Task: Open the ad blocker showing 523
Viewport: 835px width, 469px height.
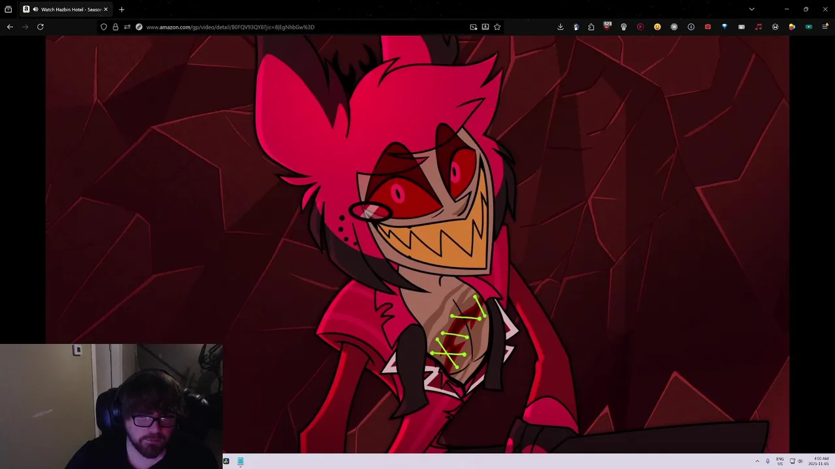Action: (607, 26)
